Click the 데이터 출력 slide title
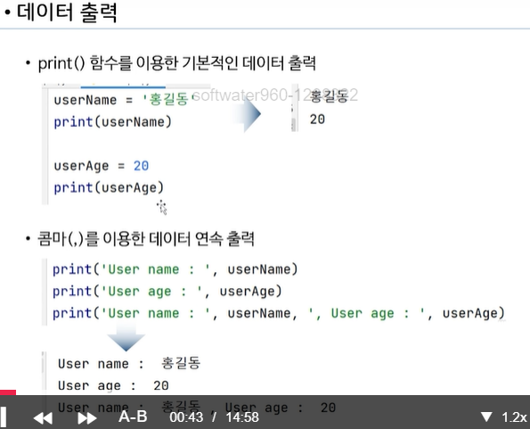530x429 pixels. [x=67, y=12]
